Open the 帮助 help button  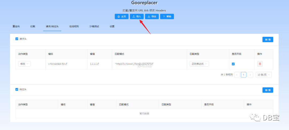[167, 16]
